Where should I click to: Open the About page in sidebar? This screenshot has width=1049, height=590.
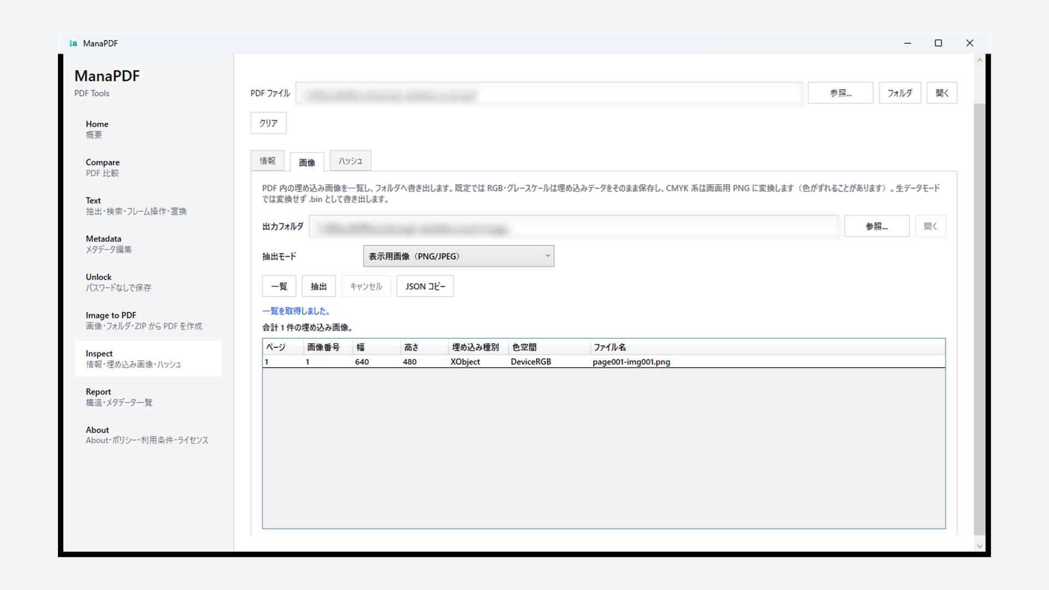click(x=148, y=435)
